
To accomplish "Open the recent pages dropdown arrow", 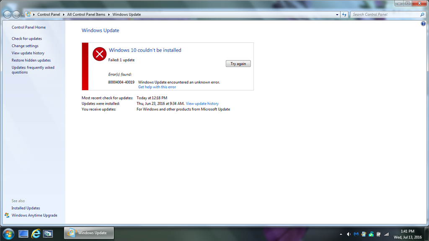I will (22, 15).
